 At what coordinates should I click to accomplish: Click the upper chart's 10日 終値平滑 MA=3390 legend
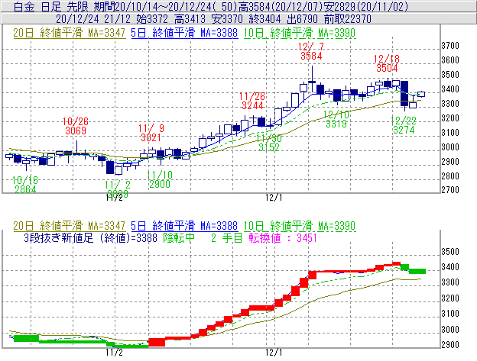(300, 33)
